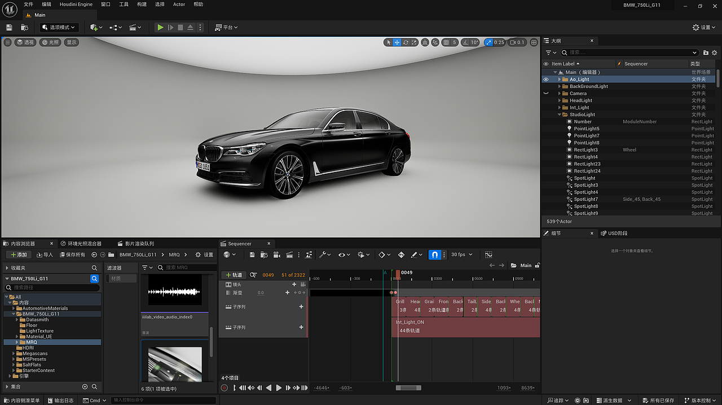Click the 保存所有 save all button
Image resolution: width=722 pixels, height=405 pixels.
(x=72, y=255)
